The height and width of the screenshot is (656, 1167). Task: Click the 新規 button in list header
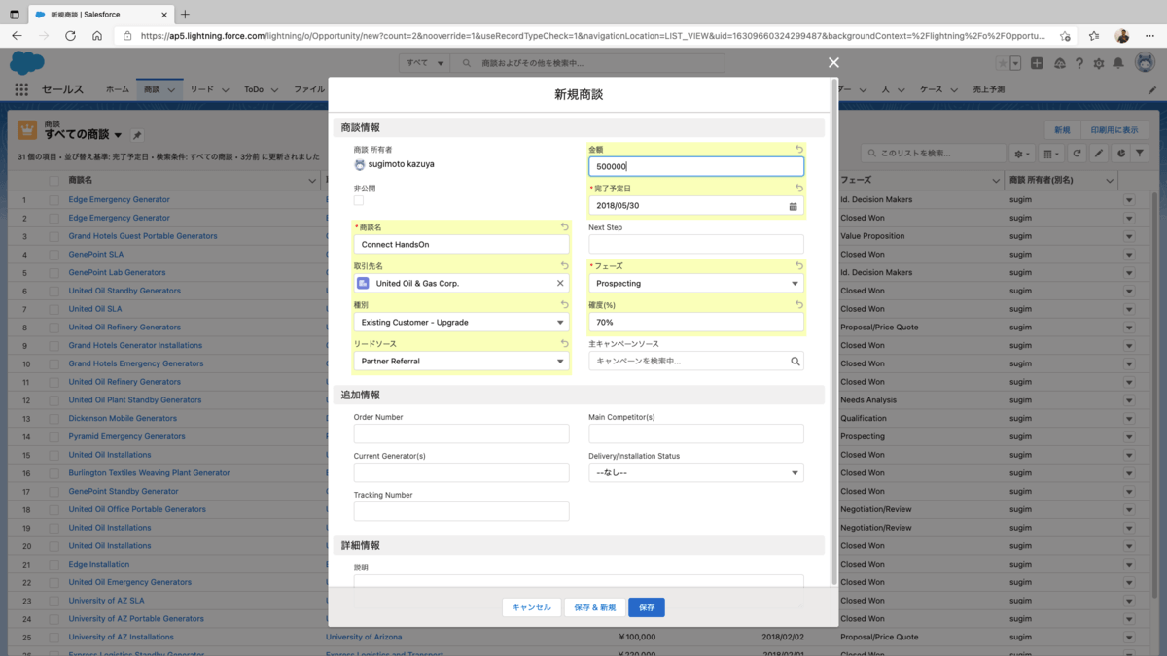[1062, 130]
